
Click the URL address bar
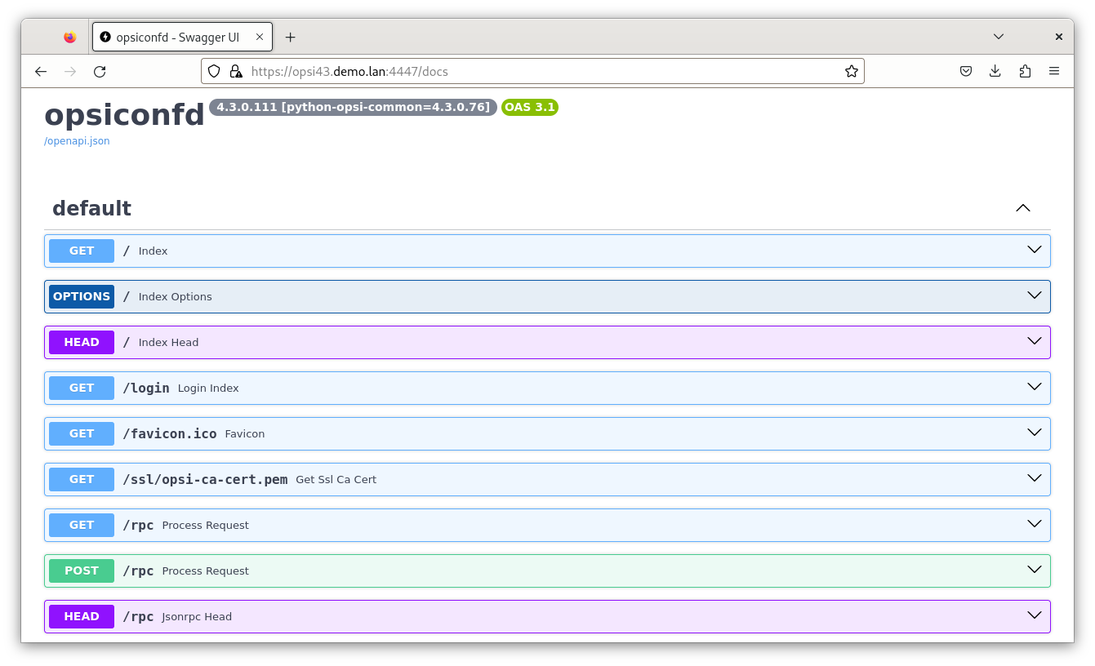532,71
